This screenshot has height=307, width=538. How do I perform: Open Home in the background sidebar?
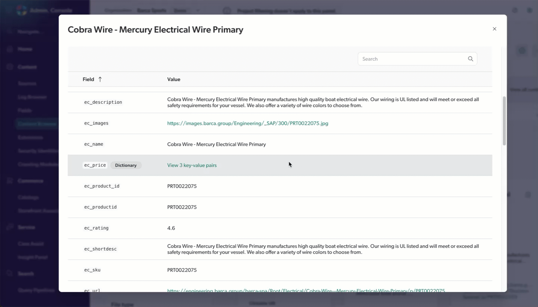pyautogui.click(x=25, y=49)
